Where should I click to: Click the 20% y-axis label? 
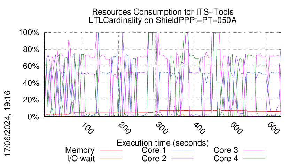[31, 100]
